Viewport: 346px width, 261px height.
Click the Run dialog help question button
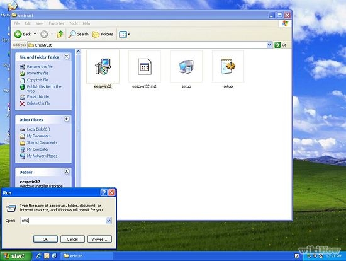(x=104, y=193)
